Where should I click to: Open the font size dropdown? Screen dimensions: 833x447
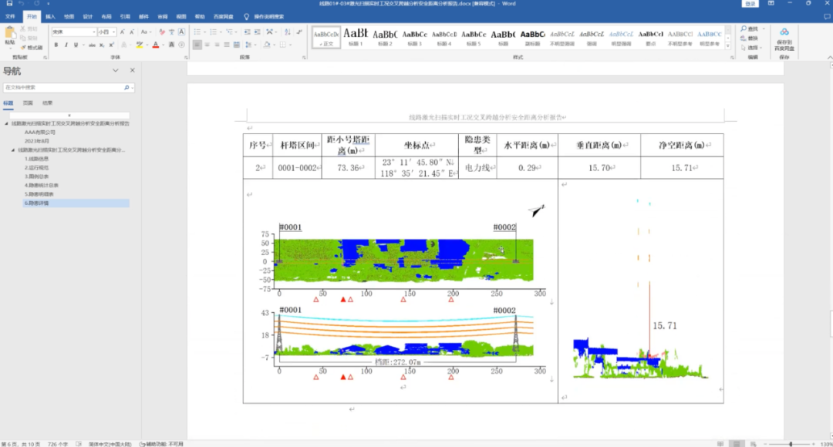(x=116, y=32)
